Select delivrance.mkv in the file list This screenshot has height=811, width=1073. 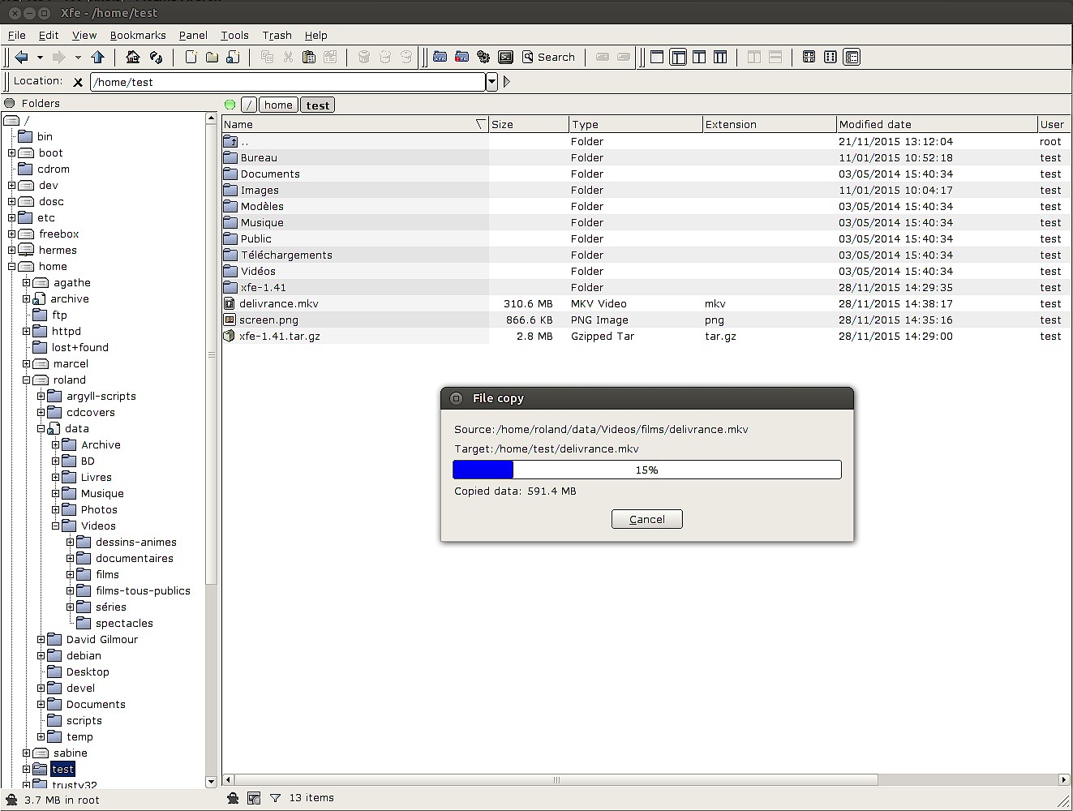355,303
